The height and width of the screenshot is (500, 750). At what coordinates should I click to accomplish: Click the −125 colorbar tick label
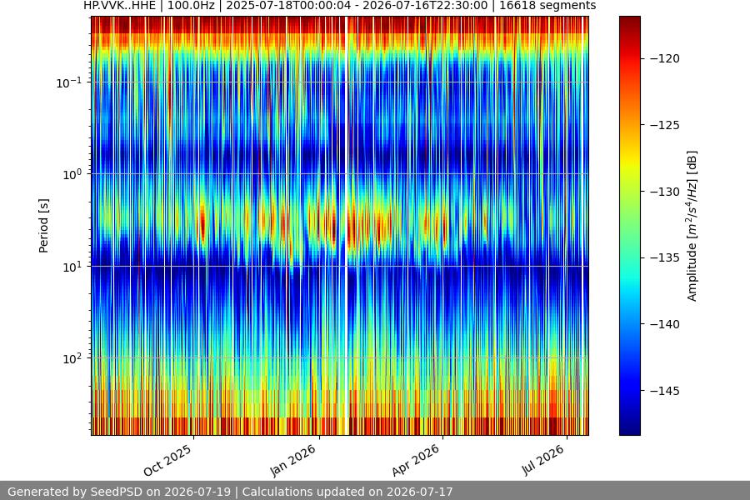(x=665, y=125)
